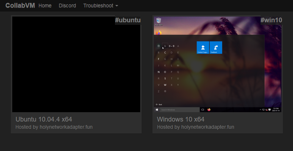Screen dimensions: 293x151
Task: Click the Search Windows taskbar box
Action: click(179, 110)
